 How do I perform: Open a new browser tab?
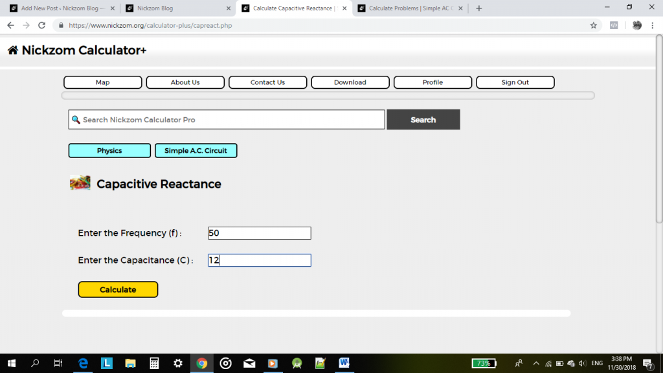tap(478, 8)
